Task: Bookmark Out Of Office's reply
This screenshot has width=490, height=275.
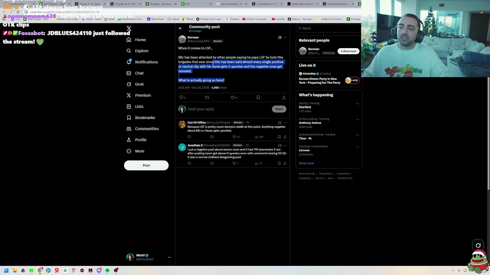Action: 279,137
